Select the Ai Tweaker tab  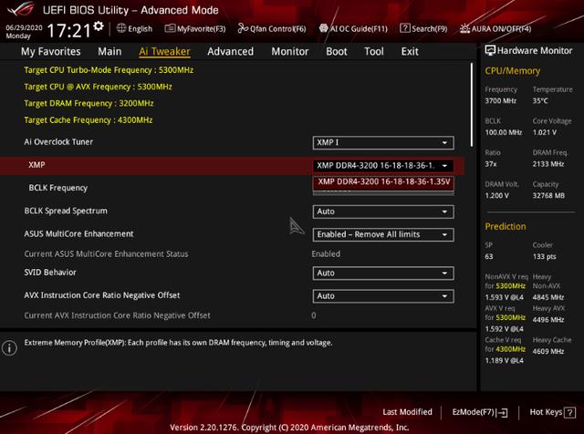point(164,51)
